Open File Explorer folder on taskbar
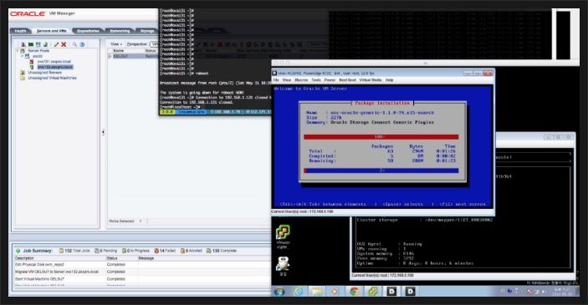This screenshot has height=305, width=588. point(316,292)
